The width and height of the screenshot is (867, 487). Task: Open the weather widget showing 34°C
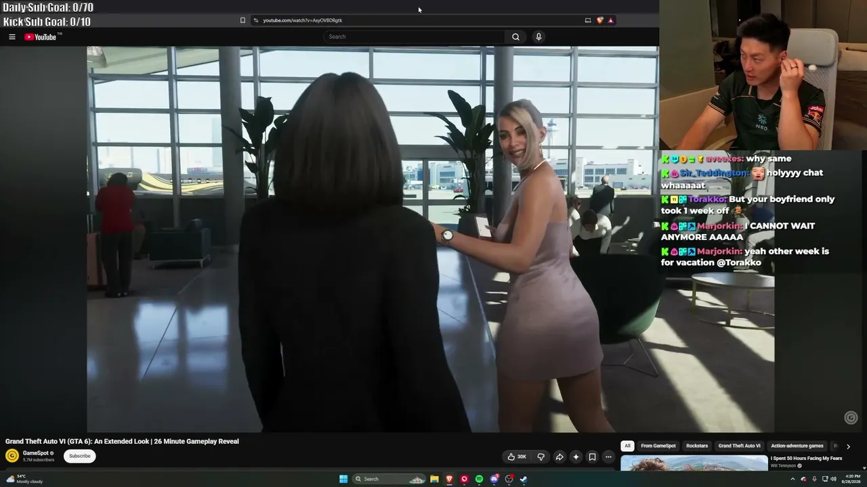coord(25,479)
